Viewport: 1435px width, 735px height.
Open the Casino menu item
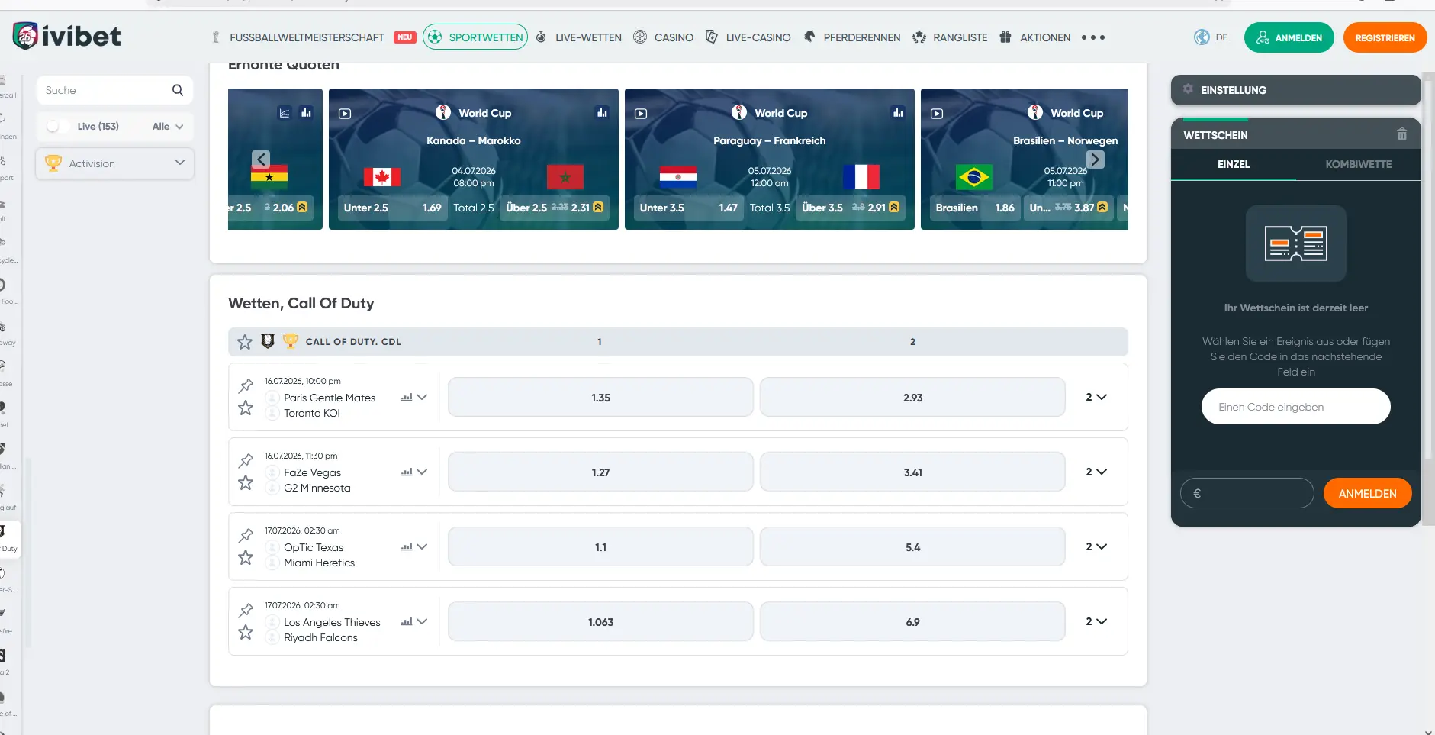(x=663, y=37)
